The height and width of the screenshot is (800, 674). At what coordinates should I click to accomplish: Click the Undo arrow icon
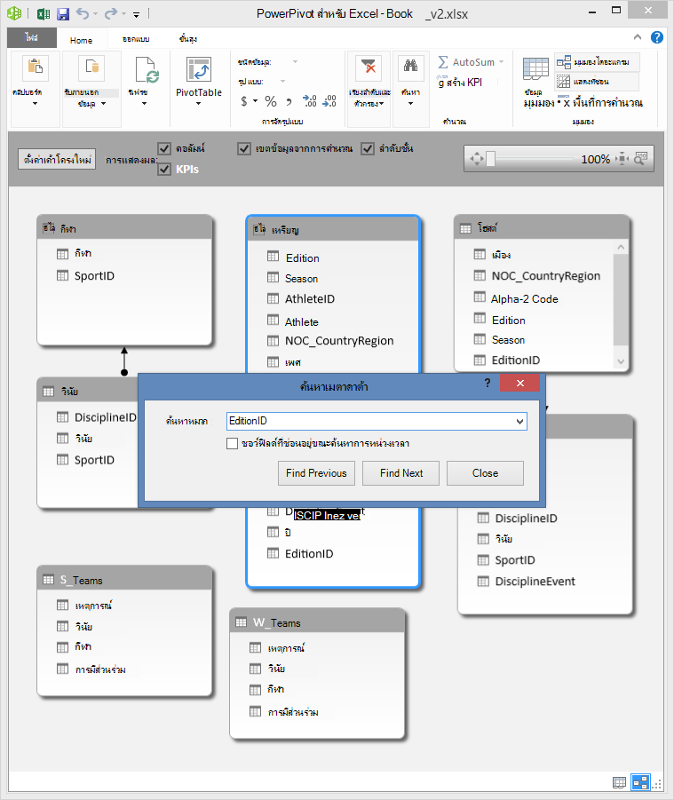coord(83,13)
